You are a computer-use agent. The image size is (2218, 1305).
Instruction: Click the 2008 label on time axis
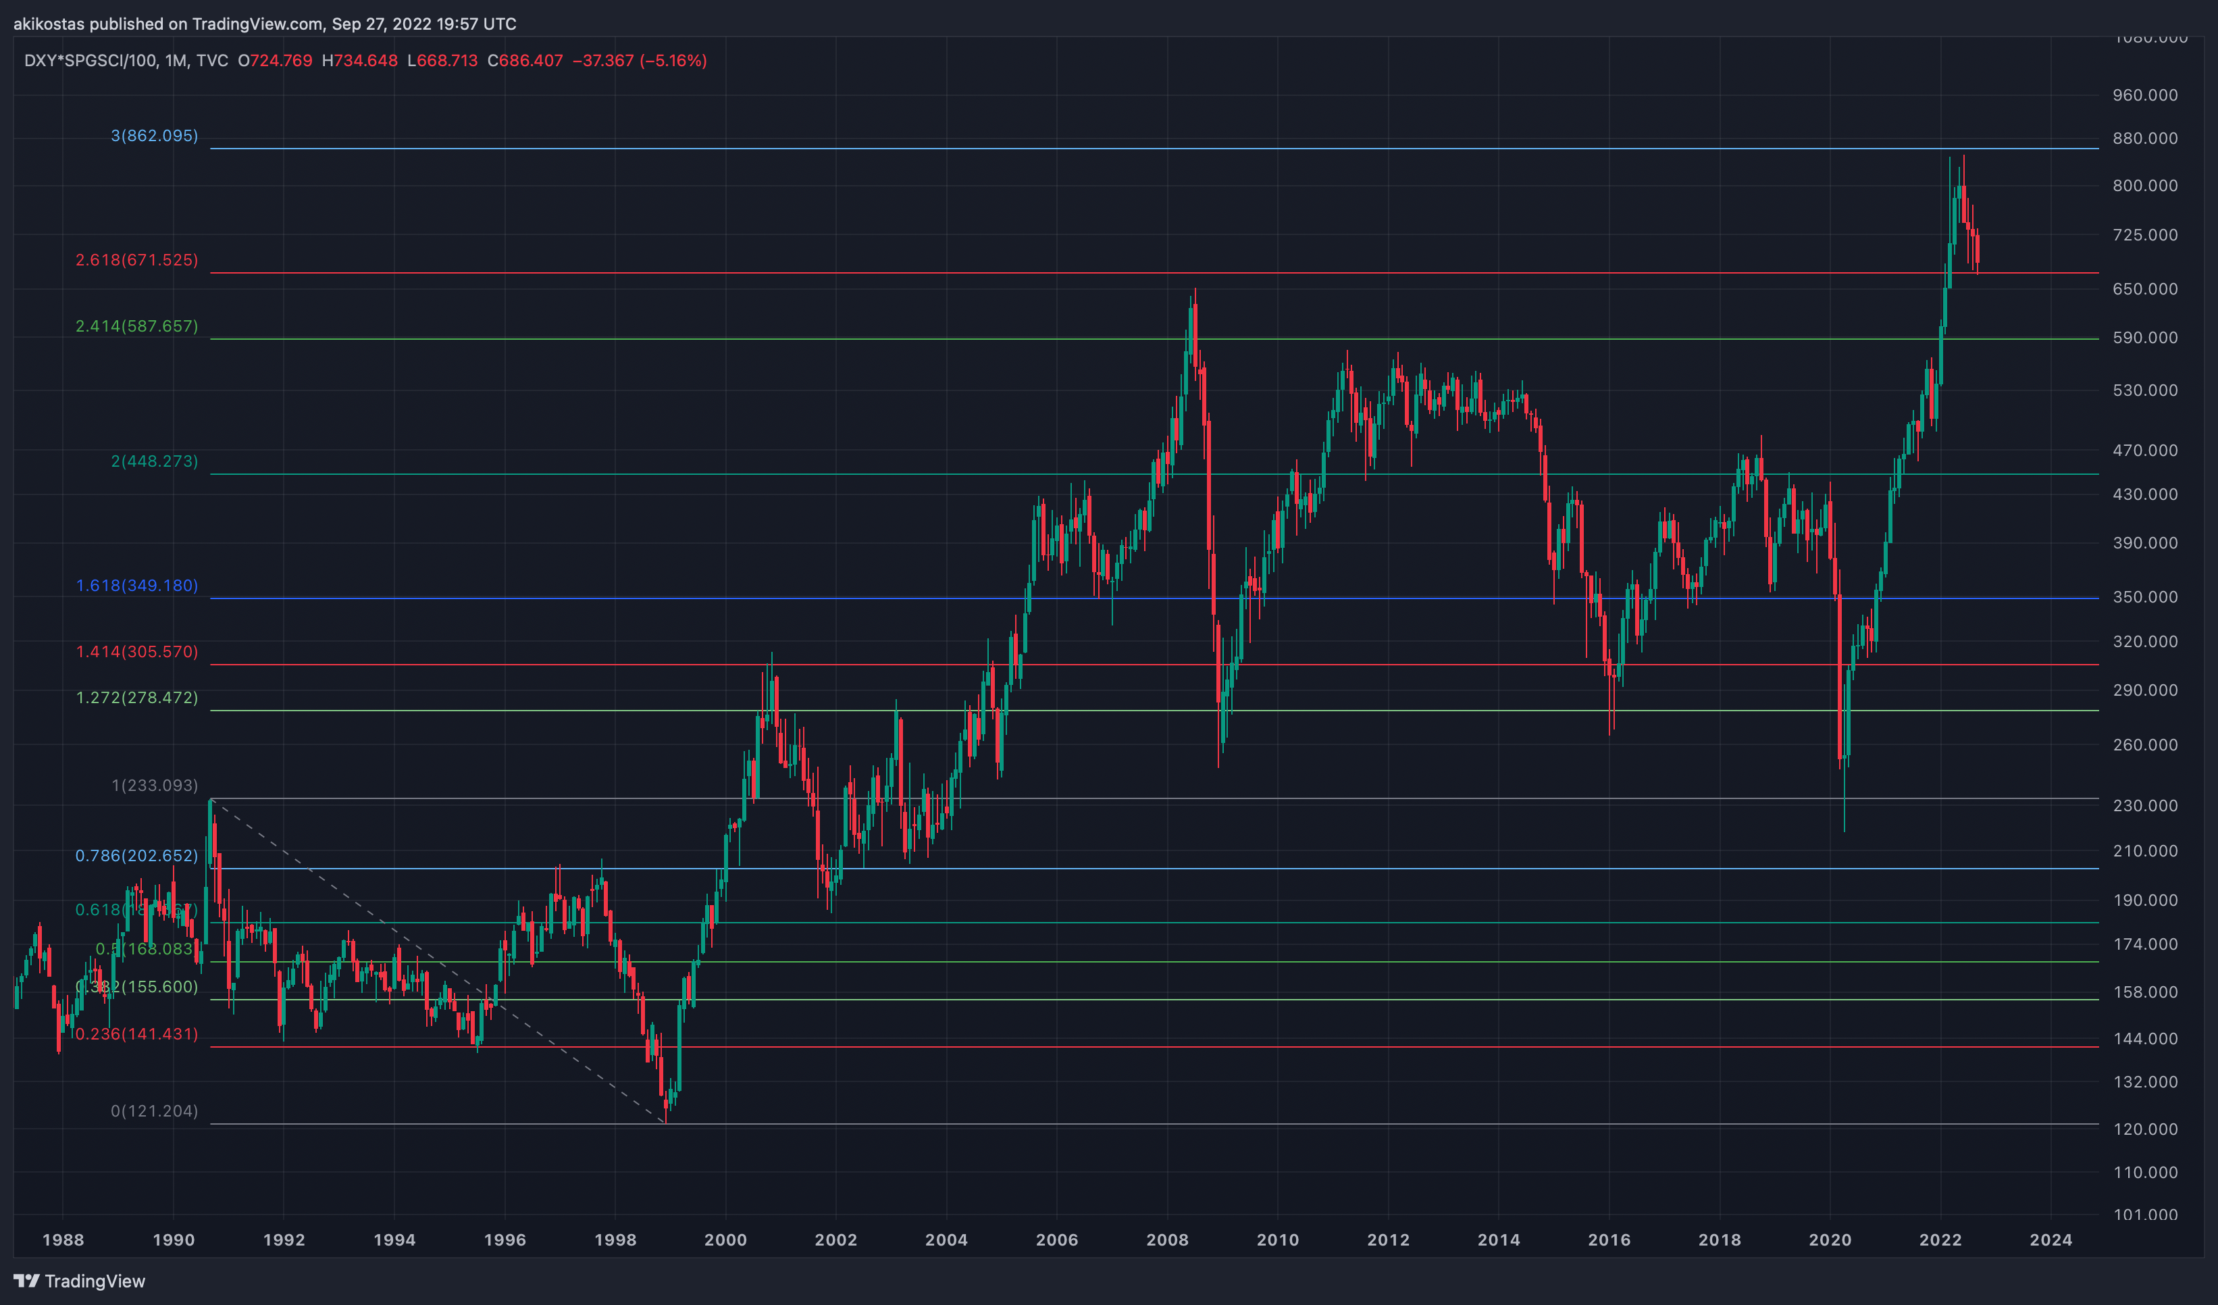click(1167, 1240)
